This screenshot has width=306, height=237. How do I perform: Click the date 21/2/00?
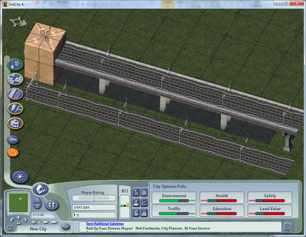pos(38,215)
